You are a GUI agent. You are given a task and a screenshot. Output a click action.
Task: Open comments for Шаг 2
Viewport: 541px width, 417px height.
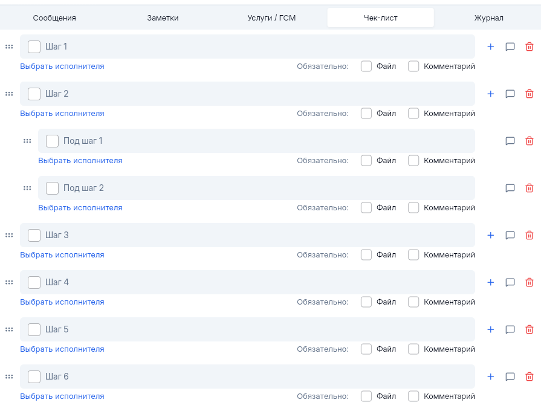click(510, 94)
